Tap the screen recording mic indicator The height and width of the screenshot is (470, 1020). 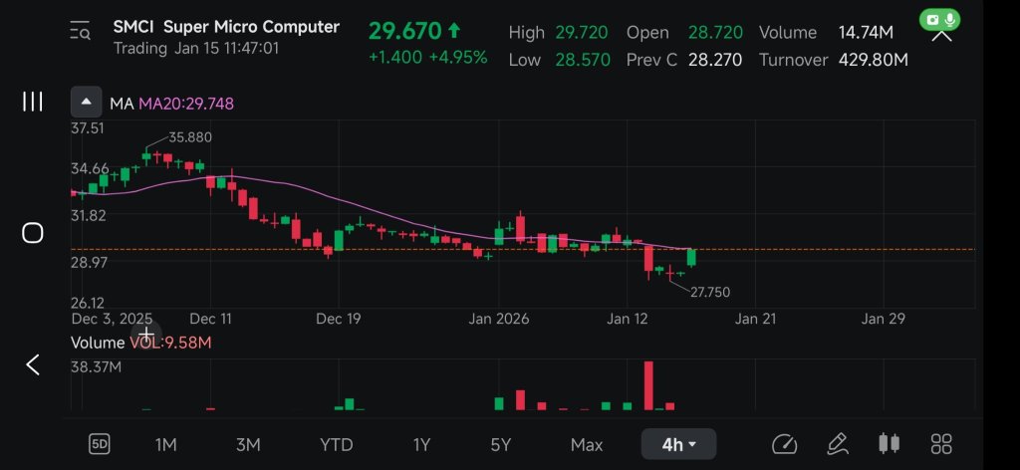pyautogui.click(x=940, y=20)
